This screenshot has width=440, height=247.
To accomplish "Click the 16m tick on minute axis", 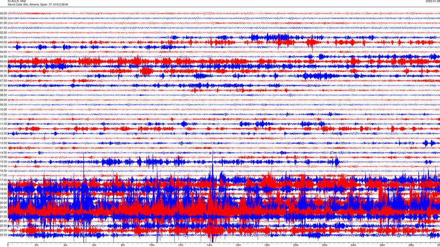I will (x=238, y=245).
